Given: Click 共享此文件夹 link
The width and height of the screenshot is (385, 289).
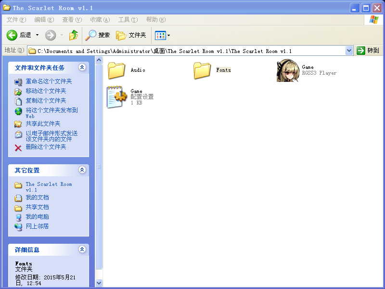Looking at the screenshot, I should [x=43, y=124].
